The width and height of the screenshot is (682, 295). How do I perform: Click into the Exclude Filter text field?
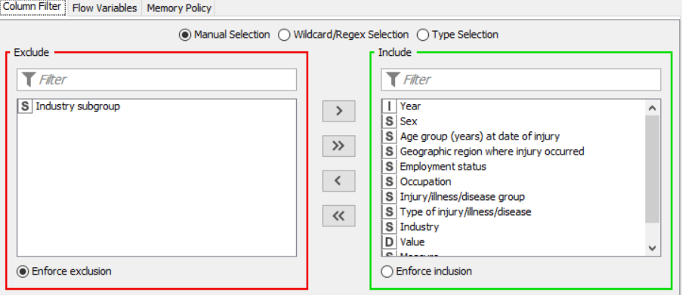pyautogui.click(x=156, y=79)
